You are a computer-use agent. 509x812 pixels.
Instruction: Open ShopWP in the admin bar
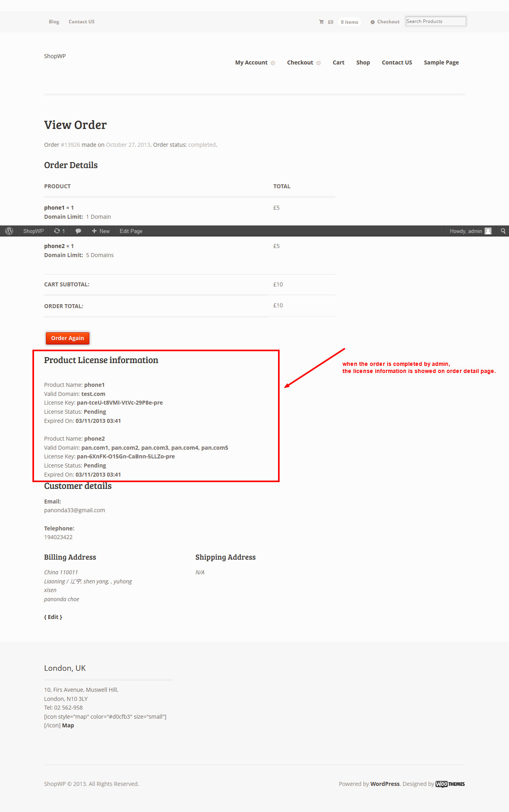pos(34,231)
